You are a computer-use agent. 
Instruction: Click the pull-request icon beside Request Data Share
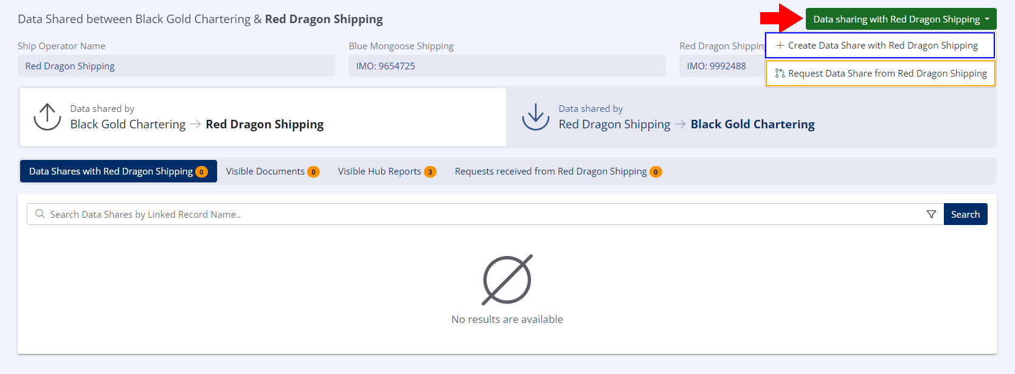coord(780,74)
